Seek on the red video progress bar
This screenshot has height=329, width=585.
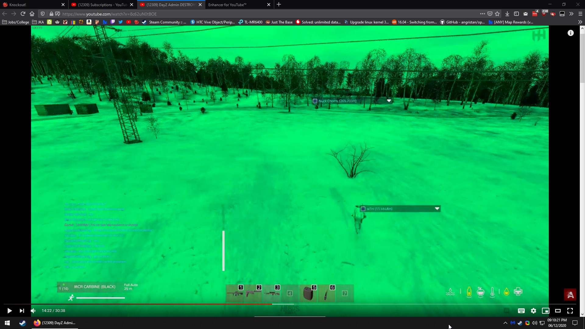(289, 304)
